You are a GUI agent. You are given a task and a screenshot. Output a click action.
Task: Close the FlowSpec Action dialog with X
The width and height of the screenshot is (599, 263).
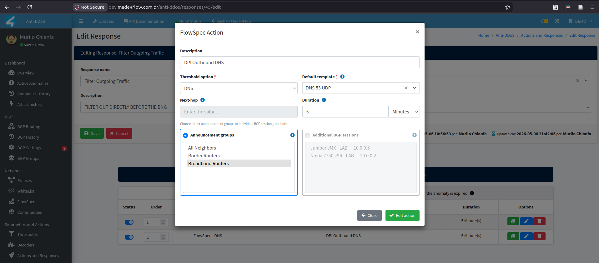click(x=417, y=32)
